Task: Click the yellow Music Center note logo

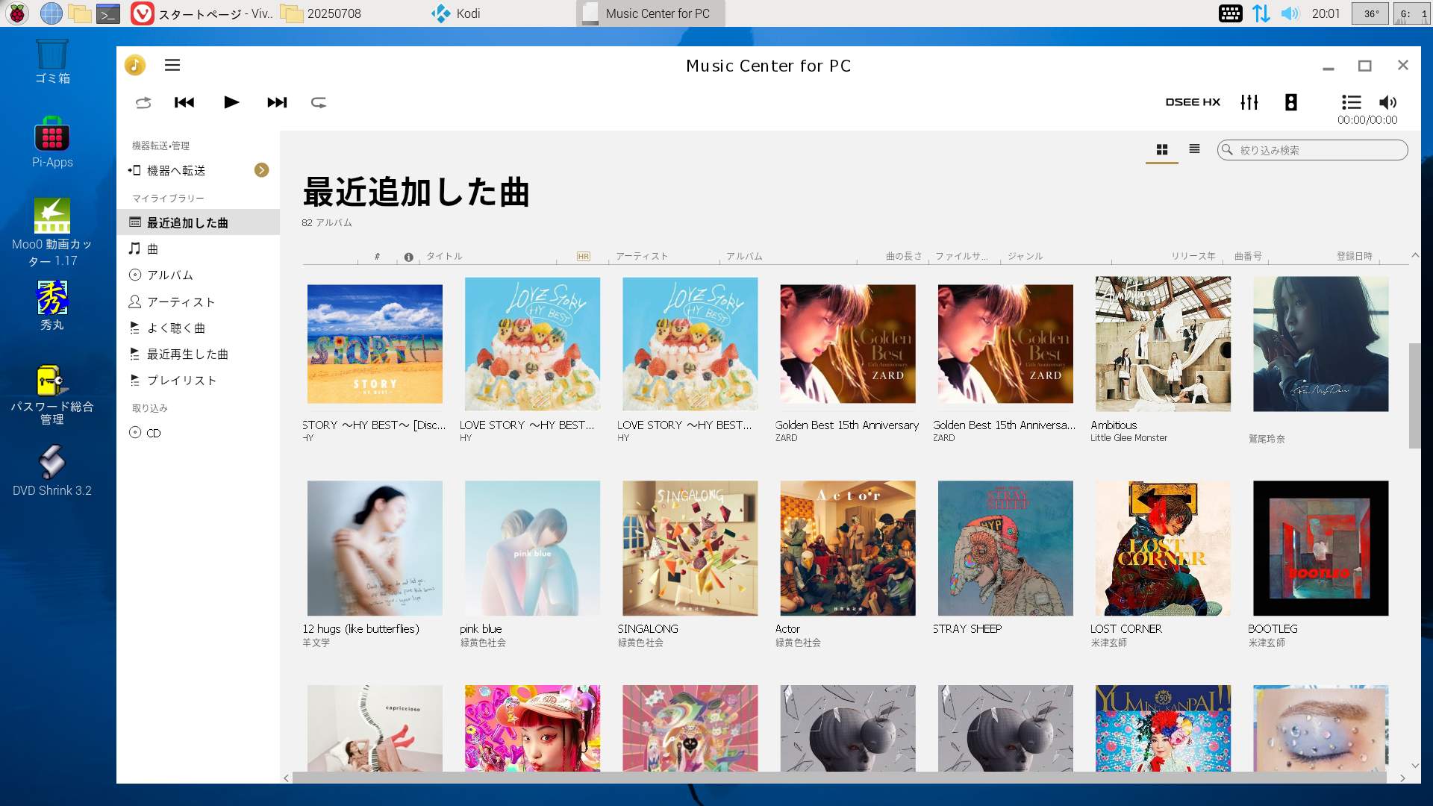Action: 135,65
